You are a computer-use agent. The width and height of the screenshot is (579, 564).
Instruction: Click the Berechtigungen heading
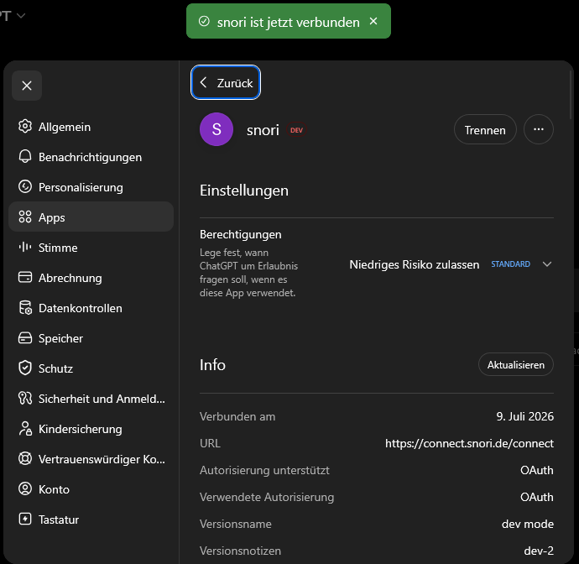point(240,234)
